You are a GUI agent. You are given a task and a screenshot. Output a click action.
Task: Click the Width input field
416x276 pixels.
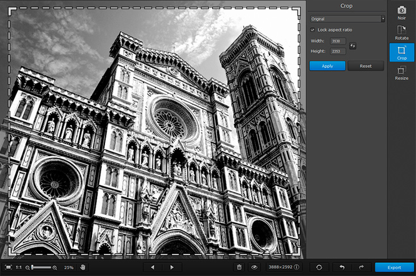click(338, 41)
